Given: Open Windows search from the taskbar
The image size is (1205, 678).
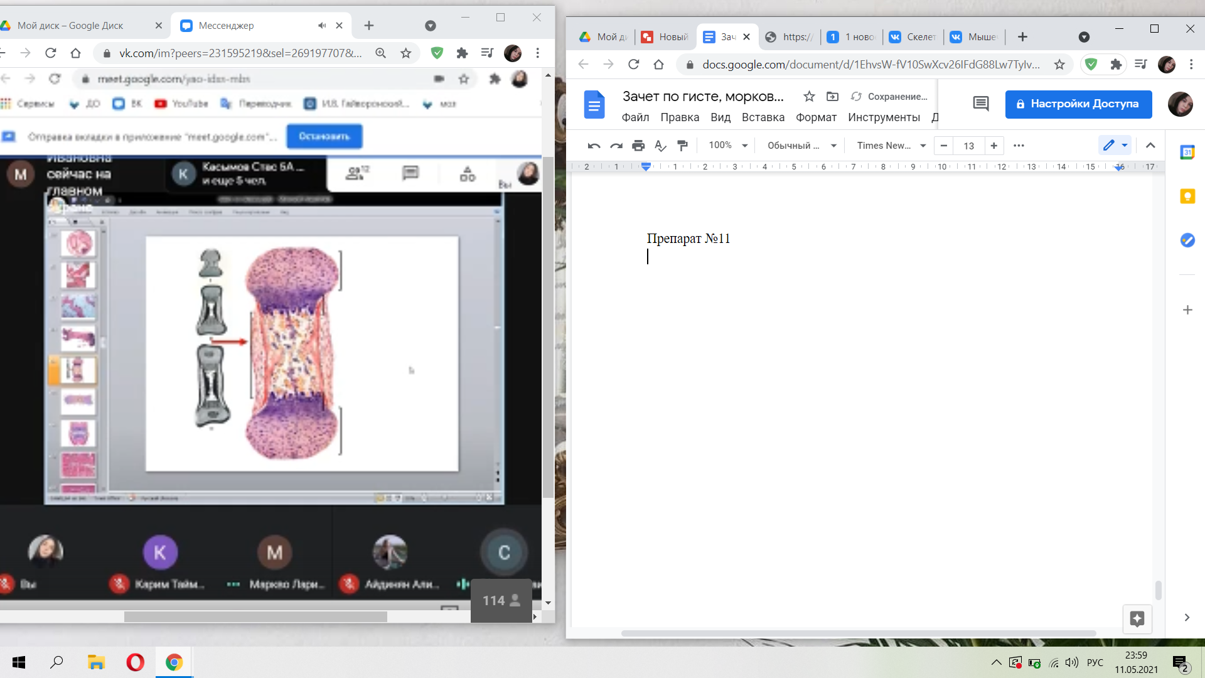Looking at the screenshot, I should 57,662.
